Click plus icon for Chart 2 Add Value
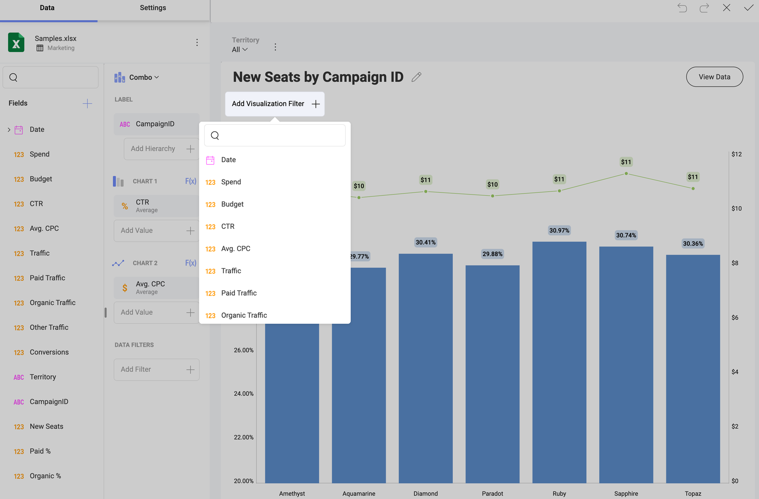Image resolution: width=759 pixels, height=499 pixels. tap(190, 312)
